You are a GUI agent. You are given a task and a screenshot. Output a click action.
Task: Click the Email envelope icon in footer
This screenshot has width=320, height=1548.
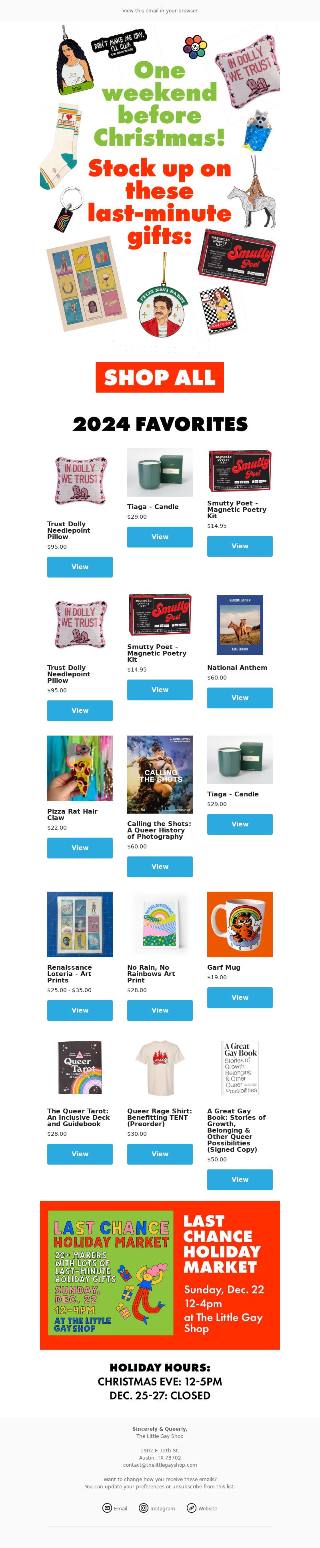point(107,1508)
